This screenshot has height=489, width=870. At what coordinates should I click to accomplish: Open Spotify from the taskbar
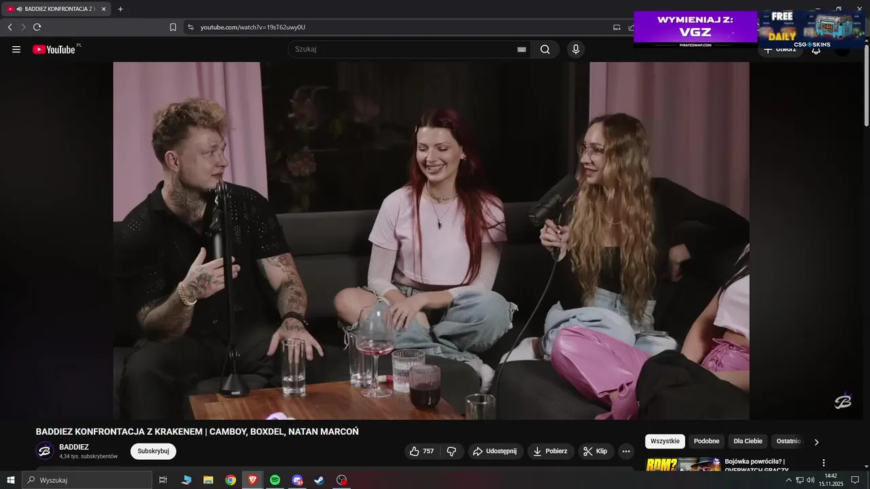[275, 480]
